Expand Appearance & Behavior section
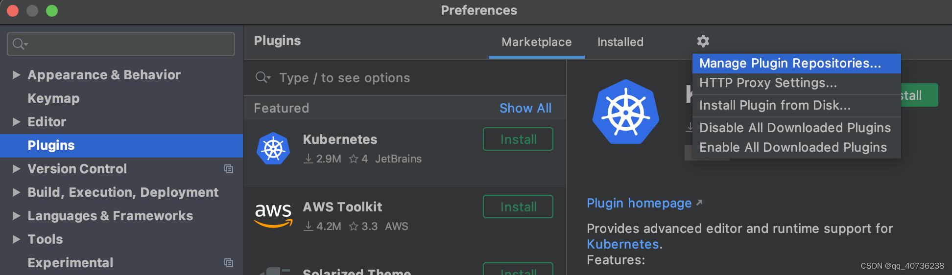 click(x=16, y=75)
